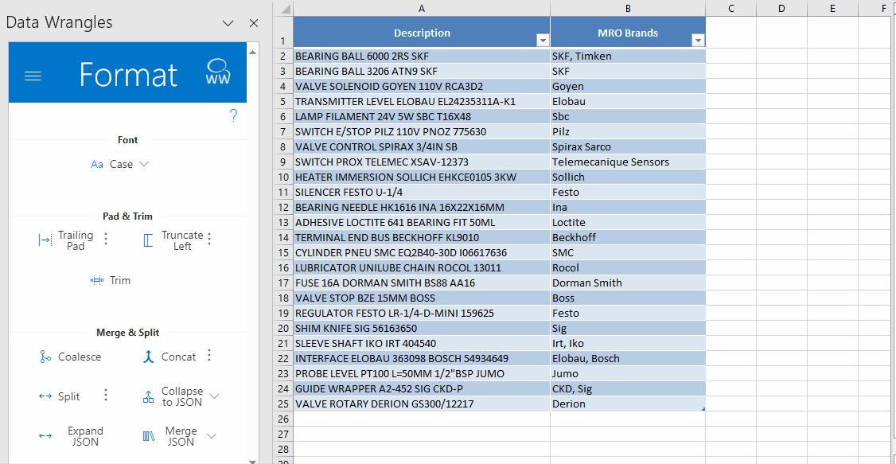Select the Beckhoff brand cell

click(628, 238)
